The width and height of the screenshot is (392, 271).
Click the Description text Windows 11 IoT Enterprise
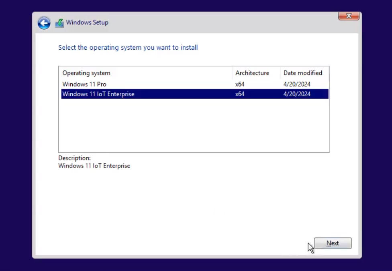pyautogui.click(x=94, y=166)
